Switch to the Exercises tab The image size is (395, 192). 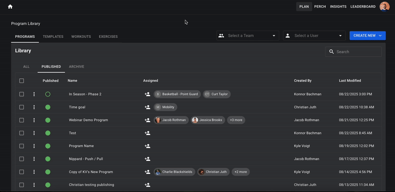pos(108,37)
